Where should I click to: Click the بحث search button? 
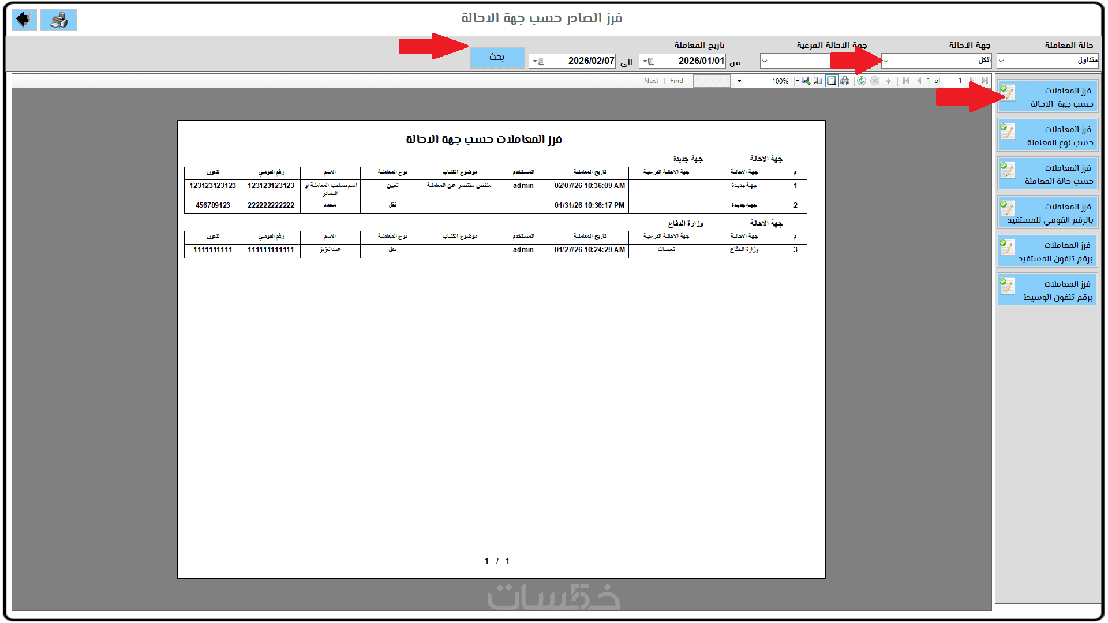[x=497, y=58]
